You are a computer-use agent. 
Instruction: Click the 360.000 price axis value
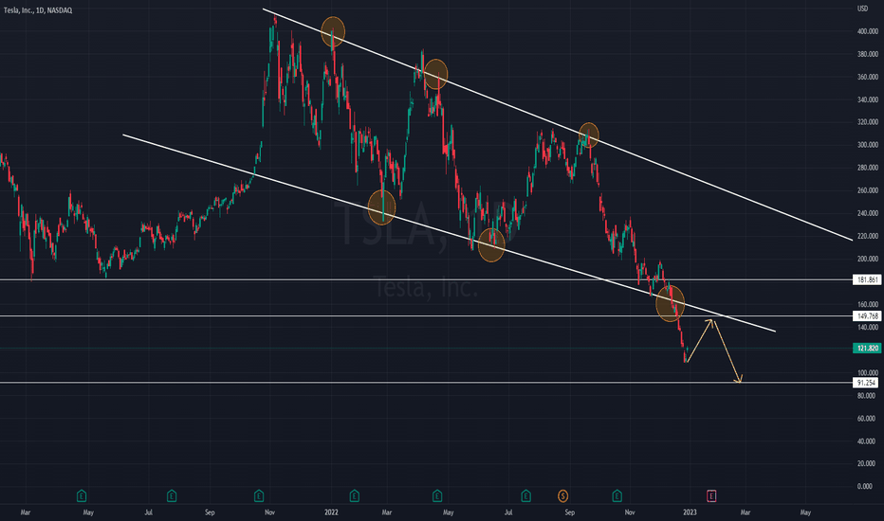pyautogui.click(x=867, y=77)
